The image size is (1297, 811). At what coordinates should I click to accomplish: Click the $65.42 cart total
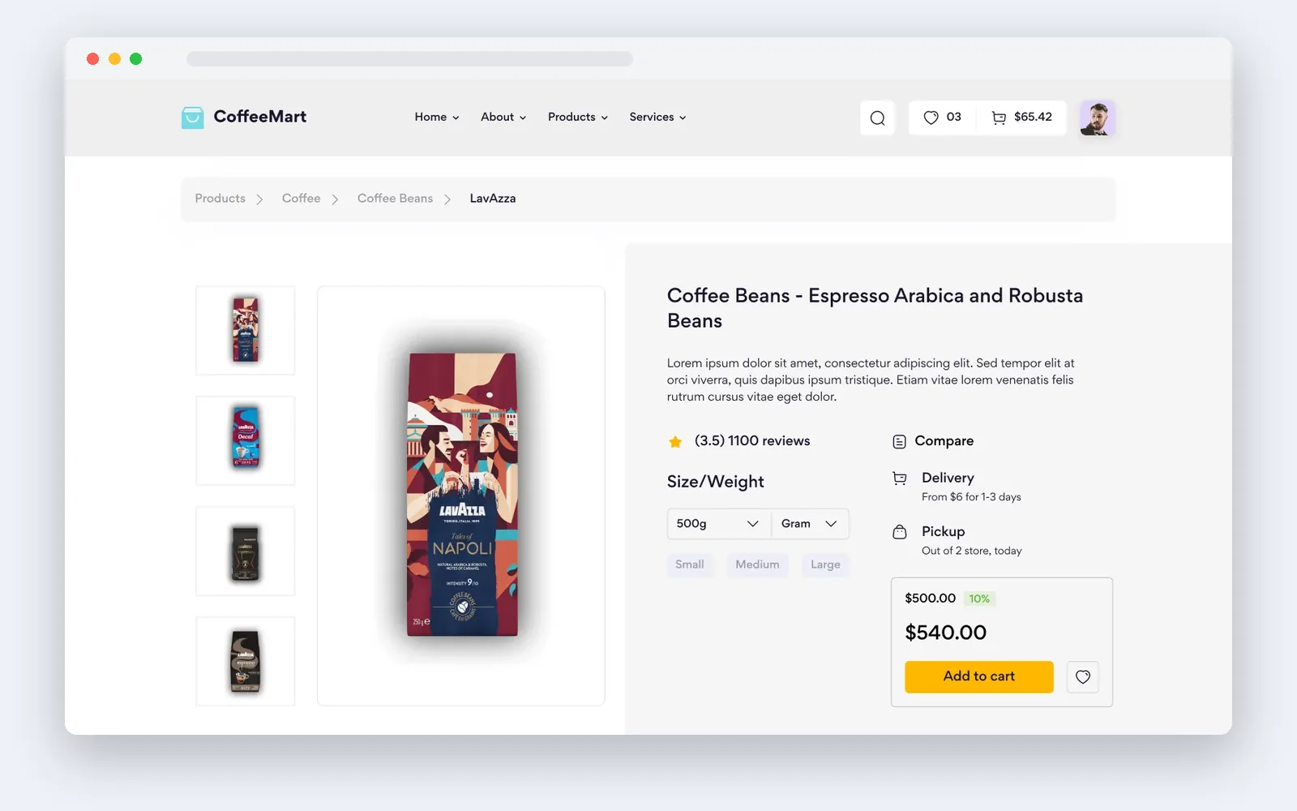coord(1033,117)
